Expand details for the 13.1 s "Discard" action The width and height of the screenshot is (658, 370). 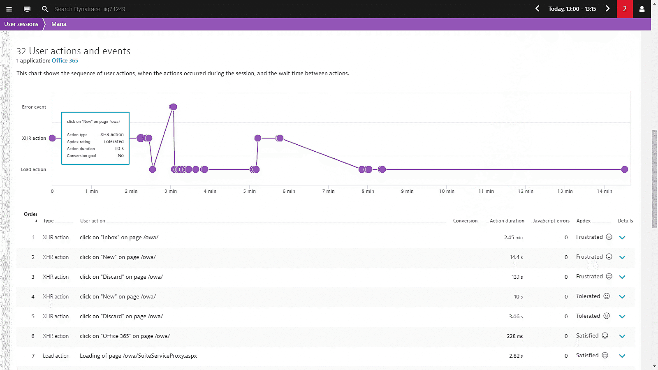coord(622,277)
